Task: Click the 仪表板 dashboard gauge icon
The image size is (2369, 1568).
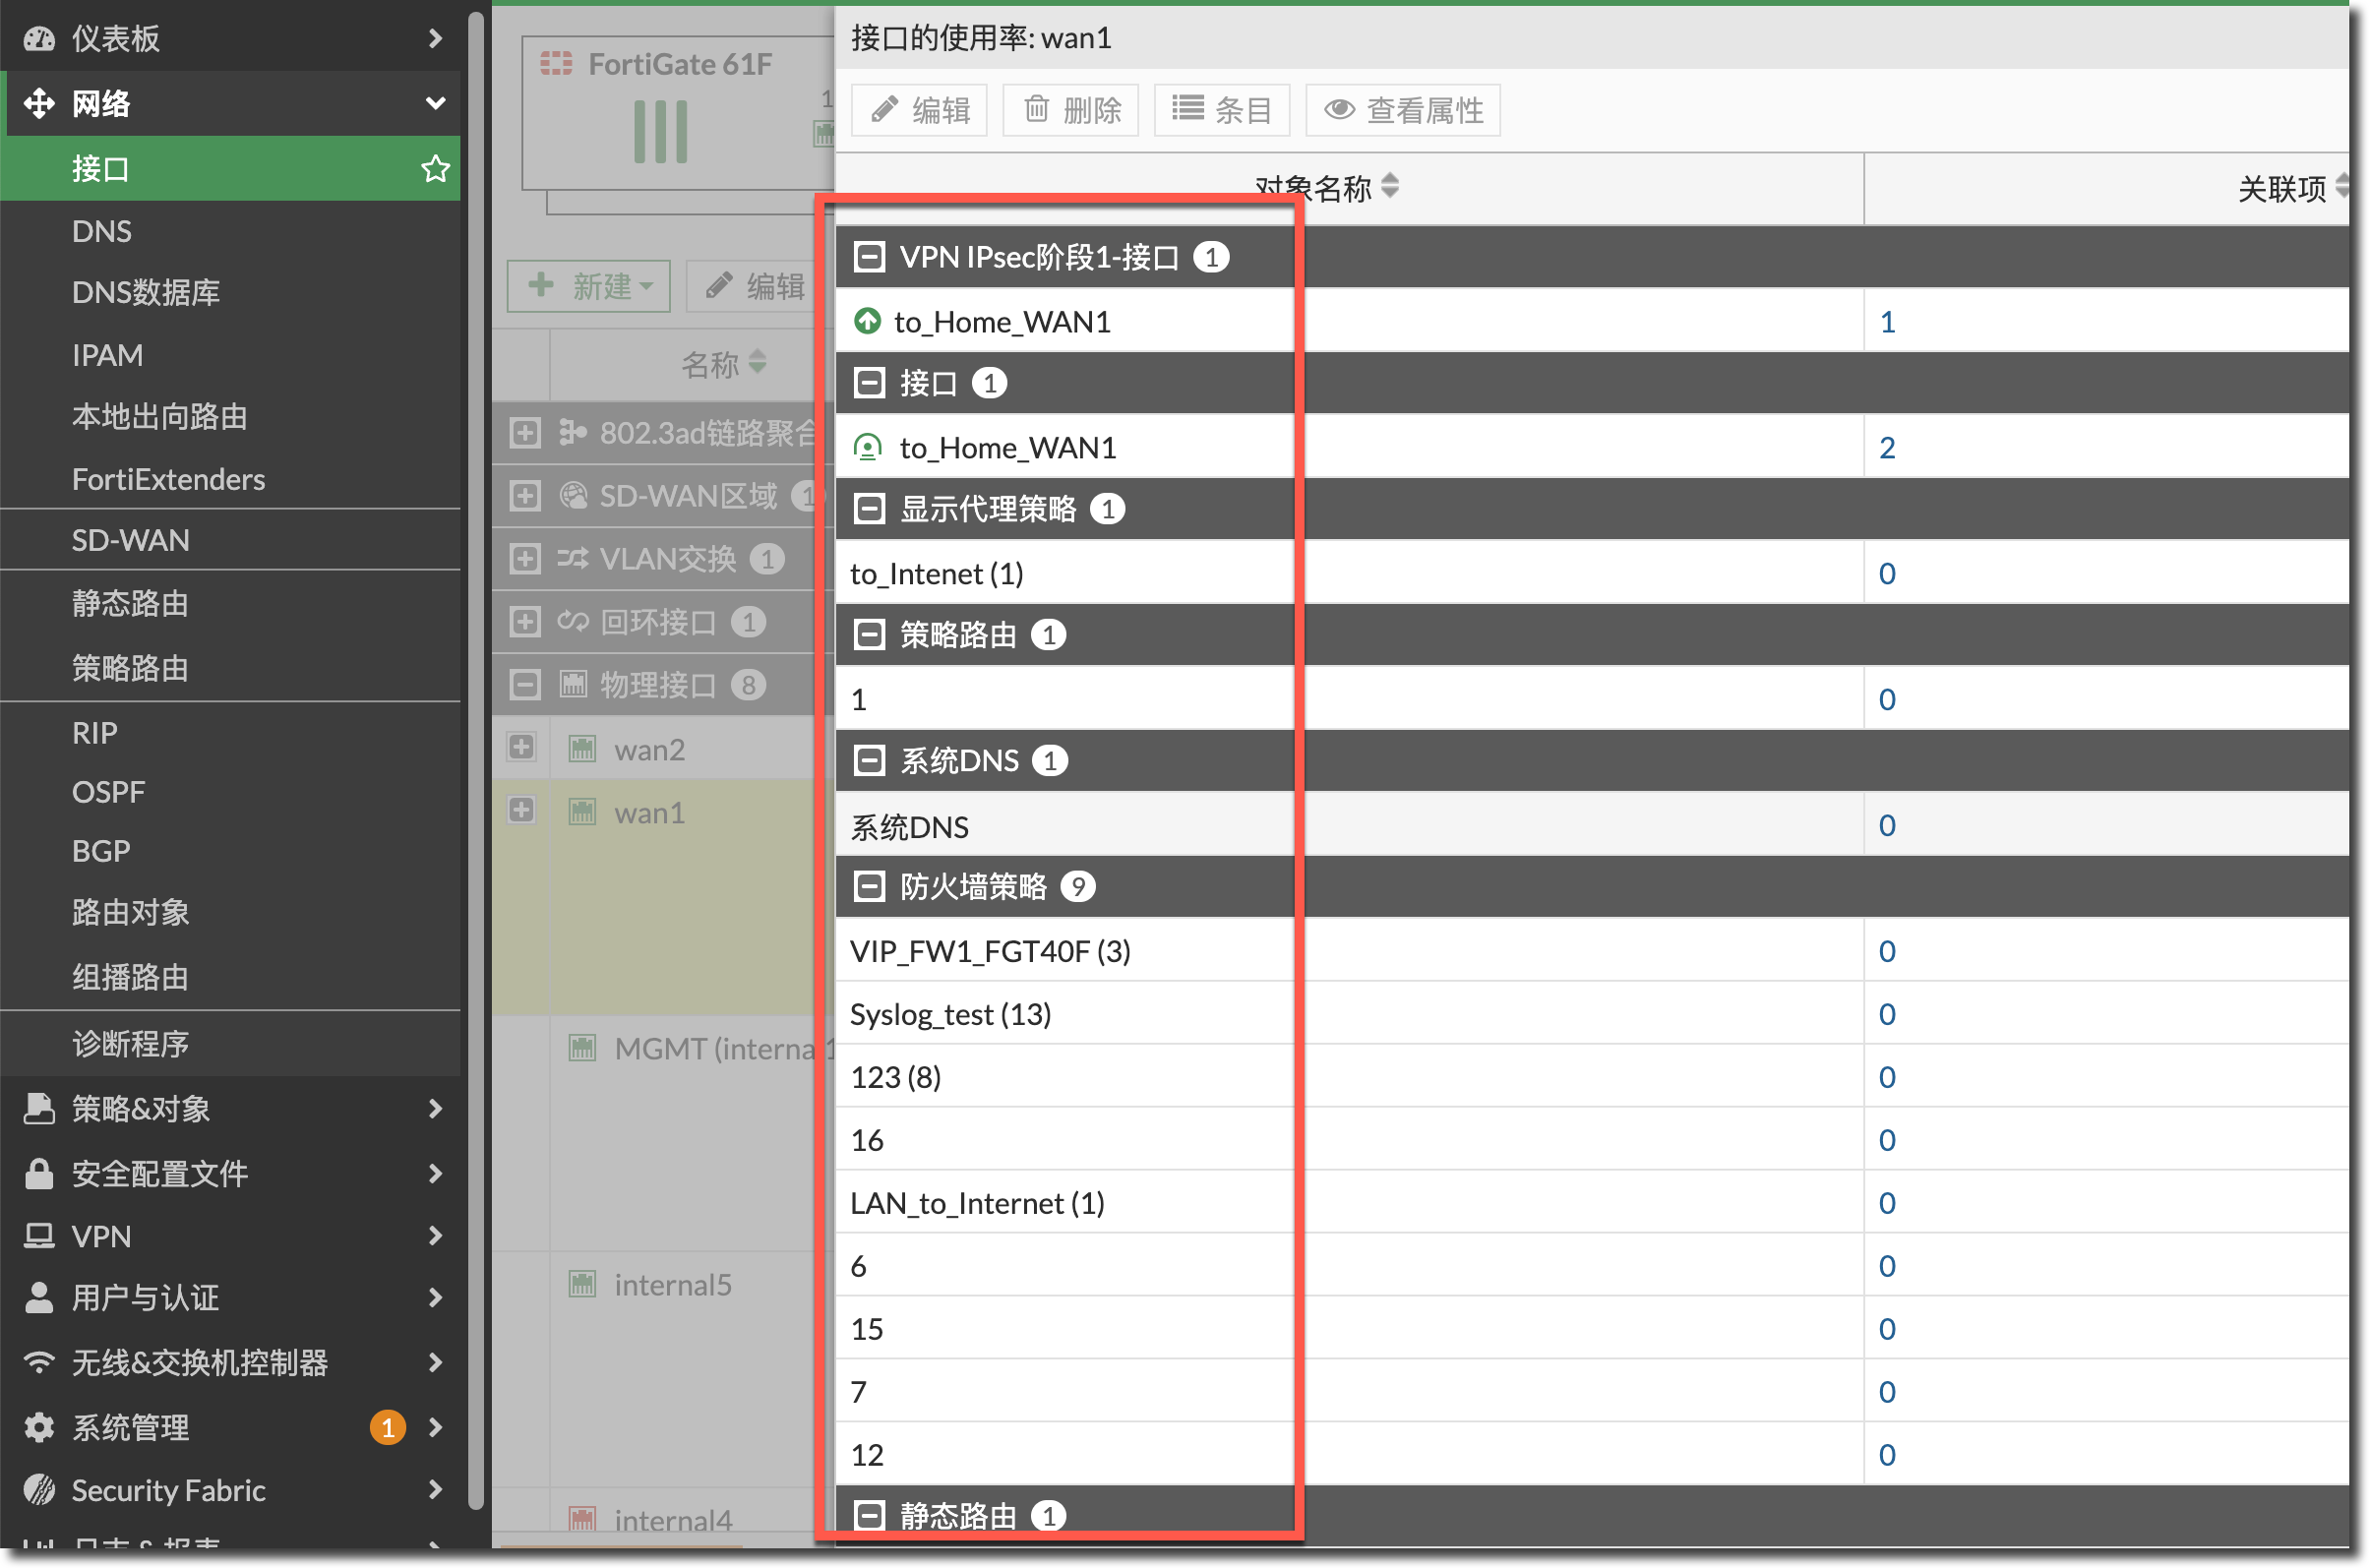Action: (x=39, y=38)
